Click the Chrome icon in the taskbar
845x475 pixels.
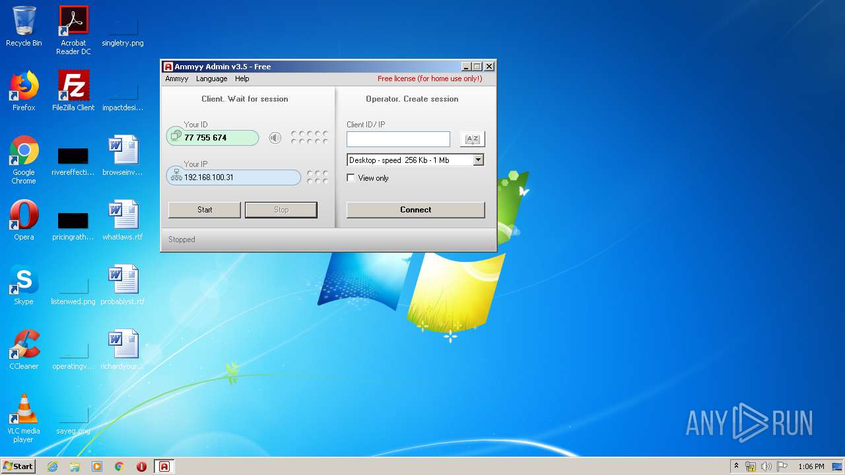119,466
